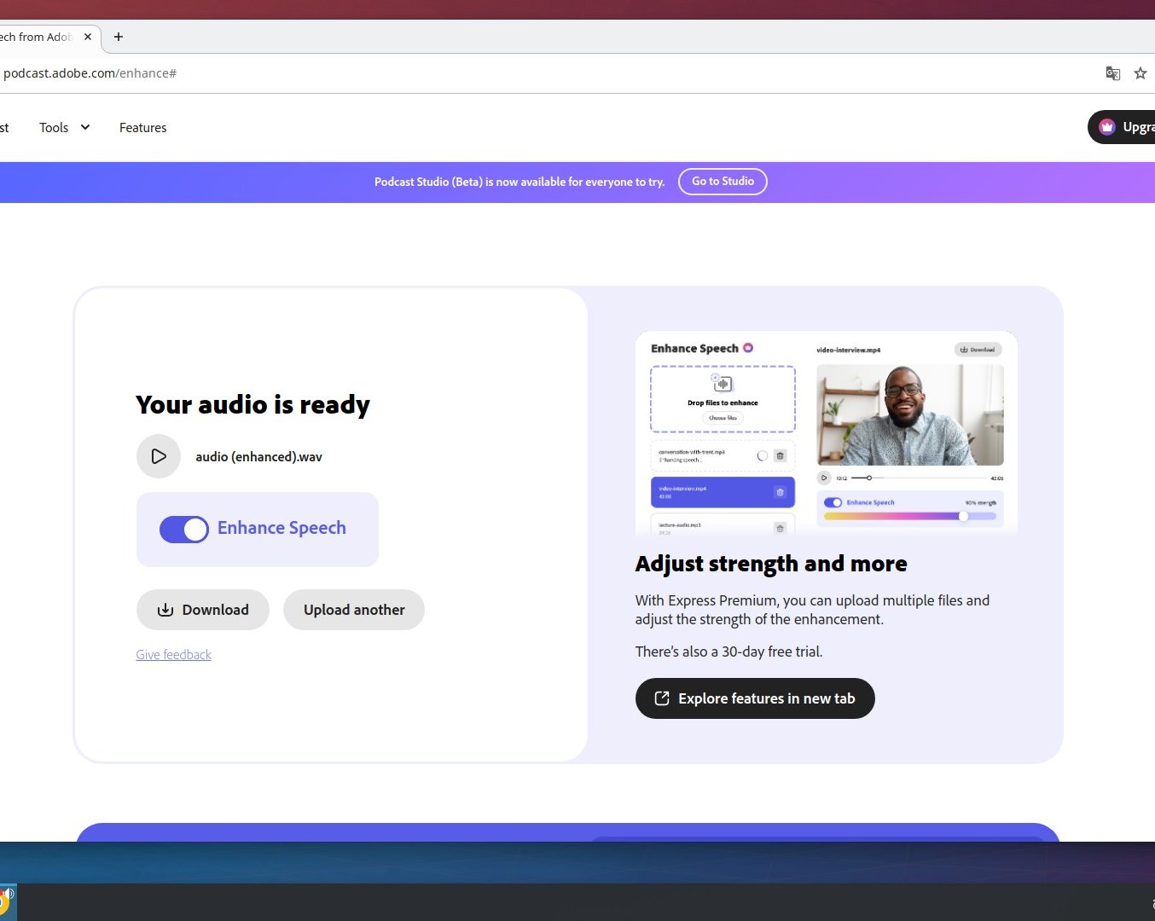The image size is (1155, 921).
Task: Click the Chrome icon in the taskbar
Action: point(5,901)
